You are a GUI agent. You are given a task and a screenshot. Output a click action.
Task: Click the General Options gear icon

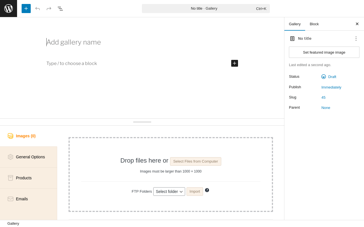[11, 157]
